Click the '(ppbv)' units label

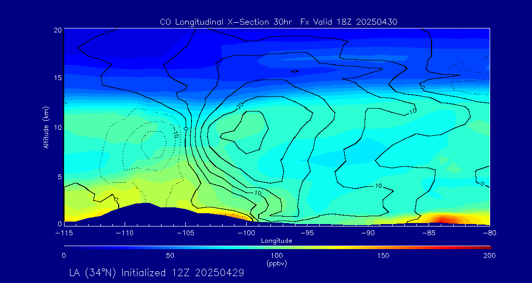tap(277, 264)
